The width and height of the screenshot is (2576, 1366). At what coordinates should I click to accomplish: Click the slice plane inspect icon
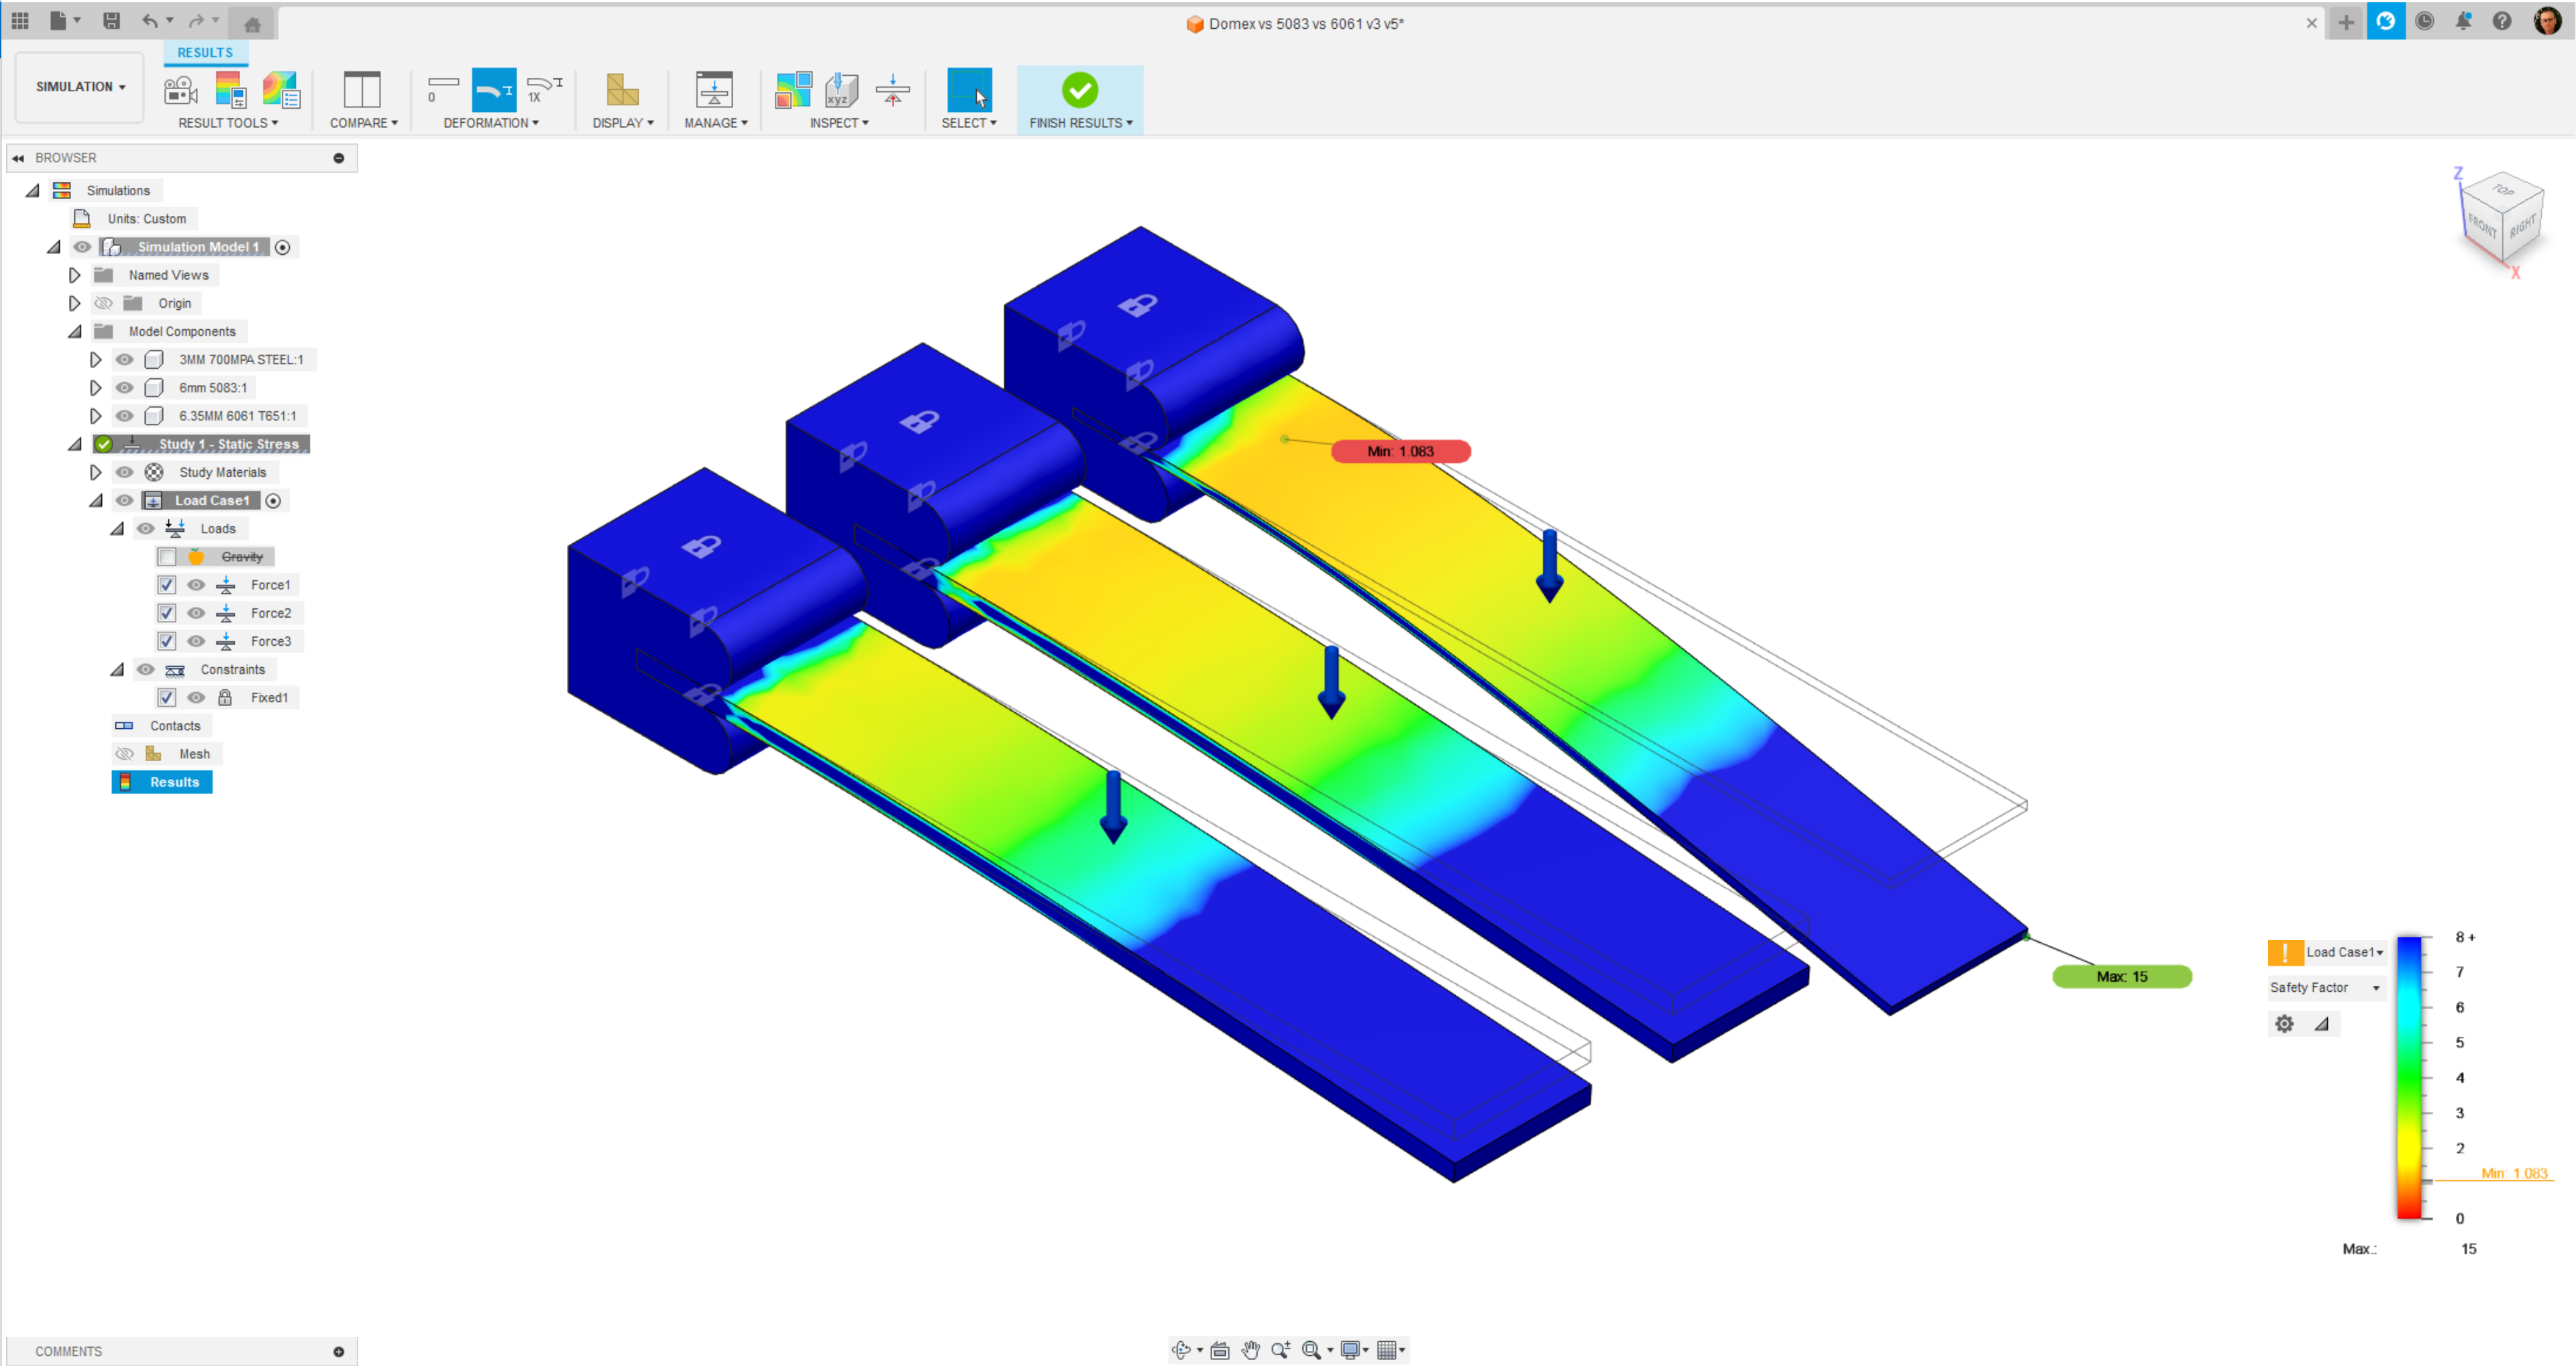[x=892, y=90]
